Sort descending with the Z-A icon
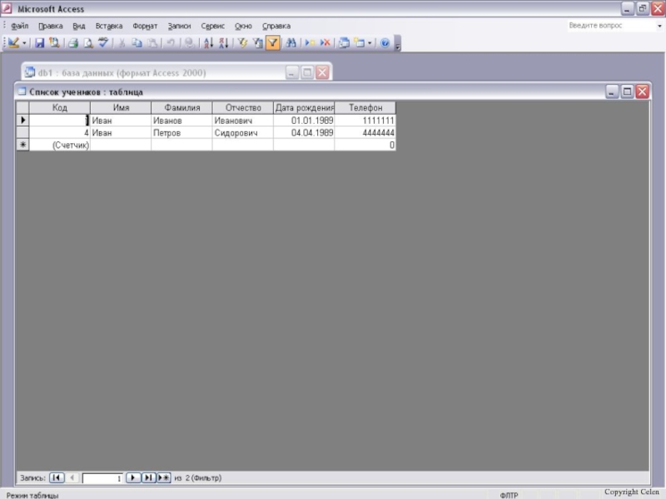Image resolution: width=666 pixels, height=499 pixels. [223, 43]
